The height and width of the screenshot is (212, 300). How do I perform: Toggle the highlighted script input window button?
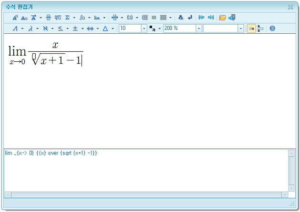251,29
